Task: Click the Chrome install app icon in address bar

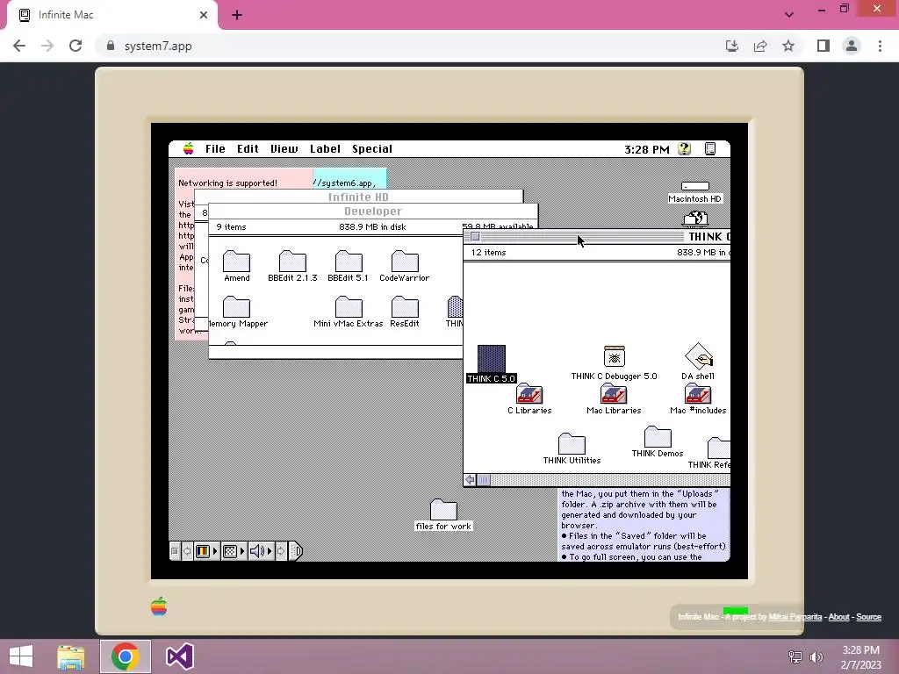Action: [732, 46]
